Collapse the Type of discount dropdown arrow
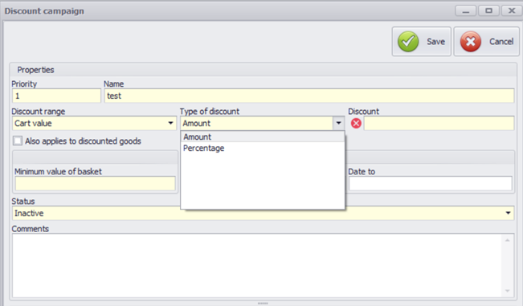 (338, 124)
